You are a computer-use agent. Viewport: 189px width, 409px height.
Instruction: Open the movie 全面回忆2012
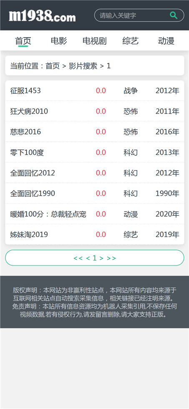tap(33, 173)
